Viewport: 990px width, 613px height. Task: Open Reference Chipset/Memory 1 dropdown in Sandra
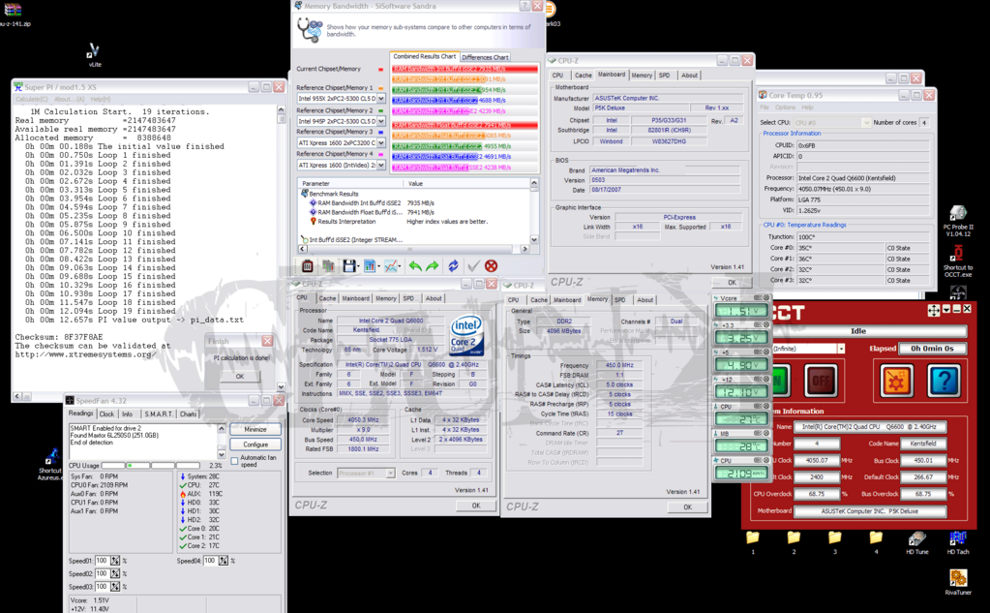380,99
